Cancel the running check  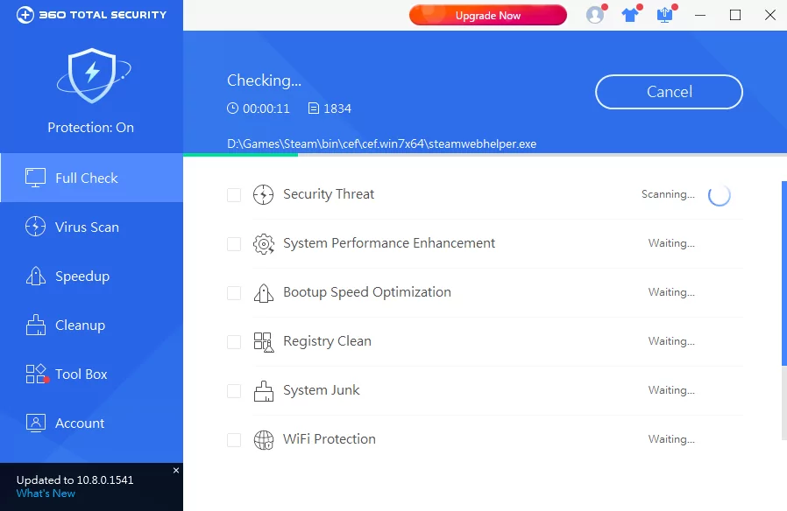click(x=669, y=92)
